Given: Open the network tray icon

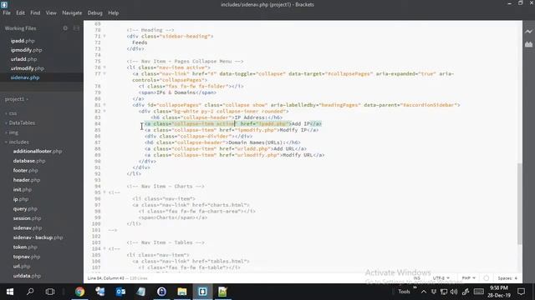Looking at the screenshot, I should (444, 292).
